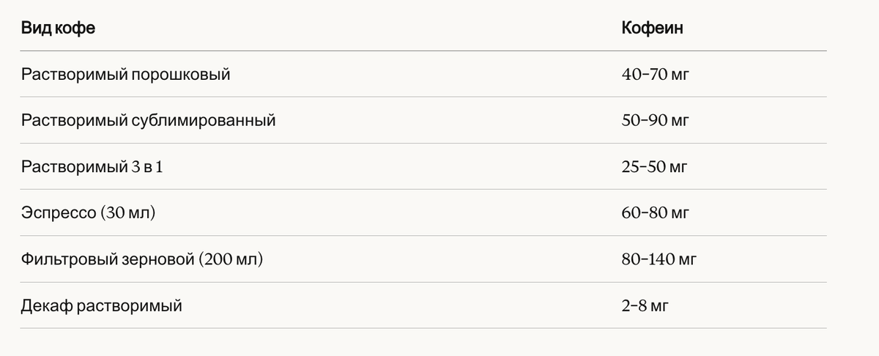Viewport: 879px width, 356px height.
Task: Click the word "сублимированный"
Action: pyautogui.click(x=204, y=121)
